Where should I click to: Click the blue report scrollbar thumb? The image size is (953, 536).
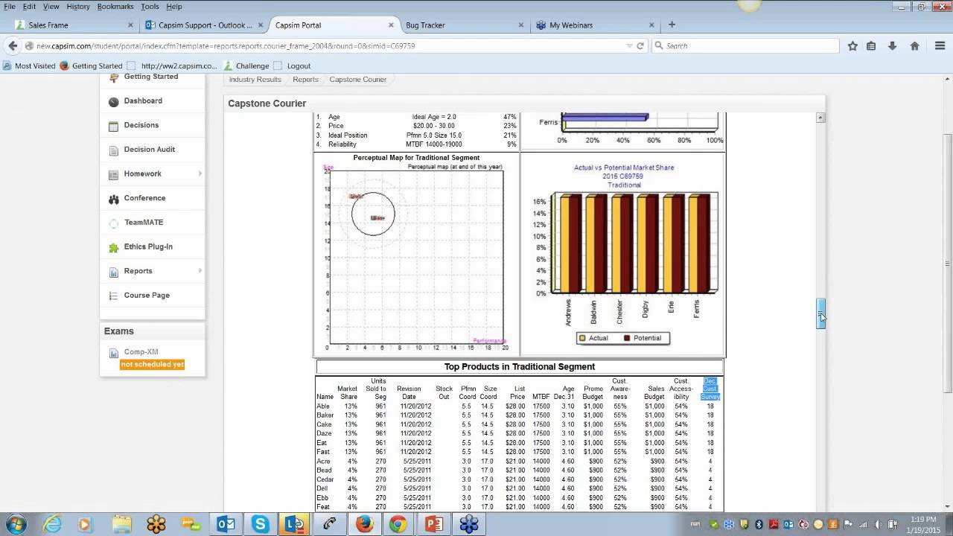click(x=820, y=313)
